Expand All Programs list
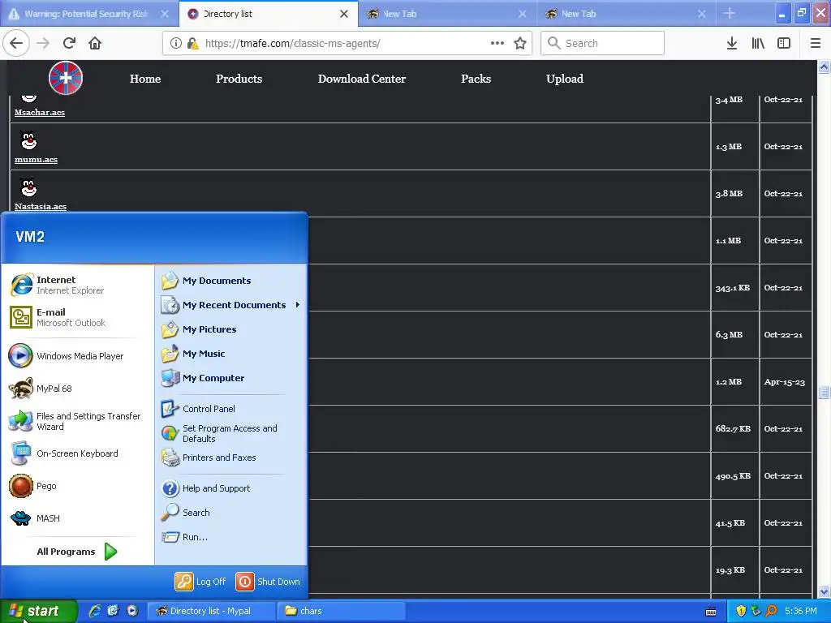The width and height of the screenshot is (831, 623). (77, 552)
